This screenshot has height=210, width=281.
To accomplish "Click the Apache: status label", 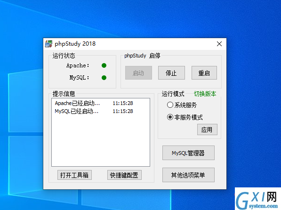I will click(x=78, y=65).
